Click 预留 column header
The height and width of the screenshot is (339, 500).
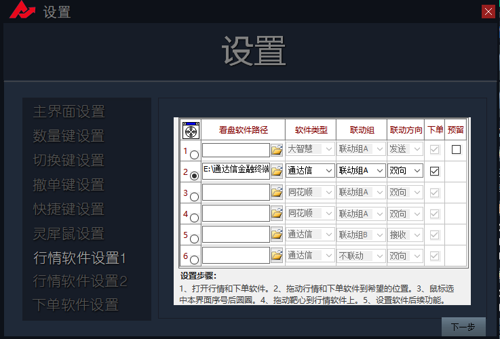(x=455, y=129)
